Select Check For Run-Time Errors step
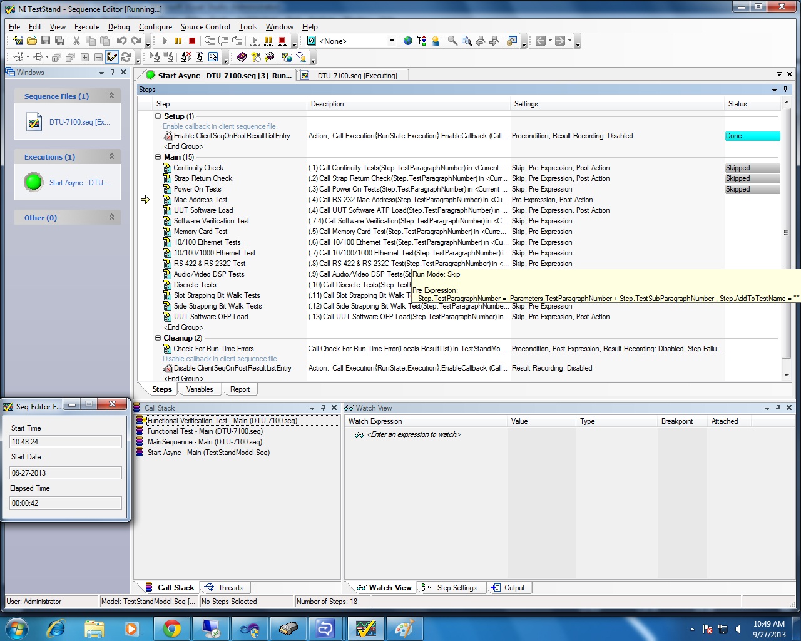This screenshot has width=801, height=641. coord(213,349)
